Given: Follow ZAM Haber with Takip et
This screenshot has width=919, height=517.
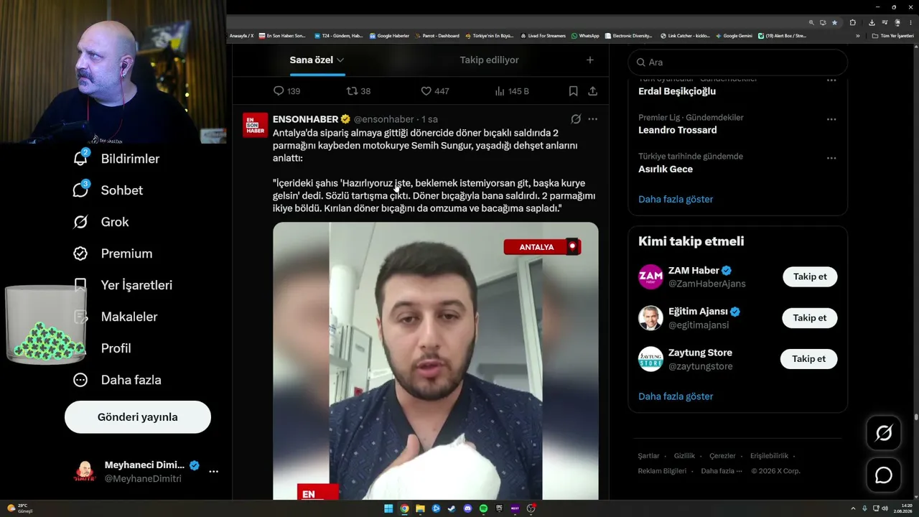Looking at the screenshot, I should click(x=810, y=277).
